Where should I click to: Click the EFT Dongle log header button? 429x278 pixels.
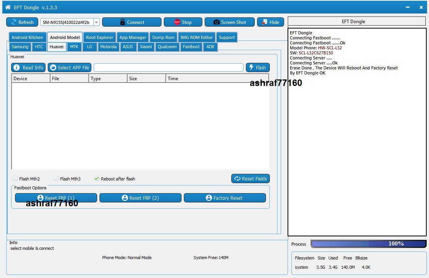pos(357,21)
